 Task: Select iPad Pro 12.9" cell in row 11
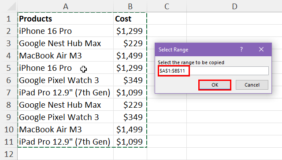click(66, 142)
